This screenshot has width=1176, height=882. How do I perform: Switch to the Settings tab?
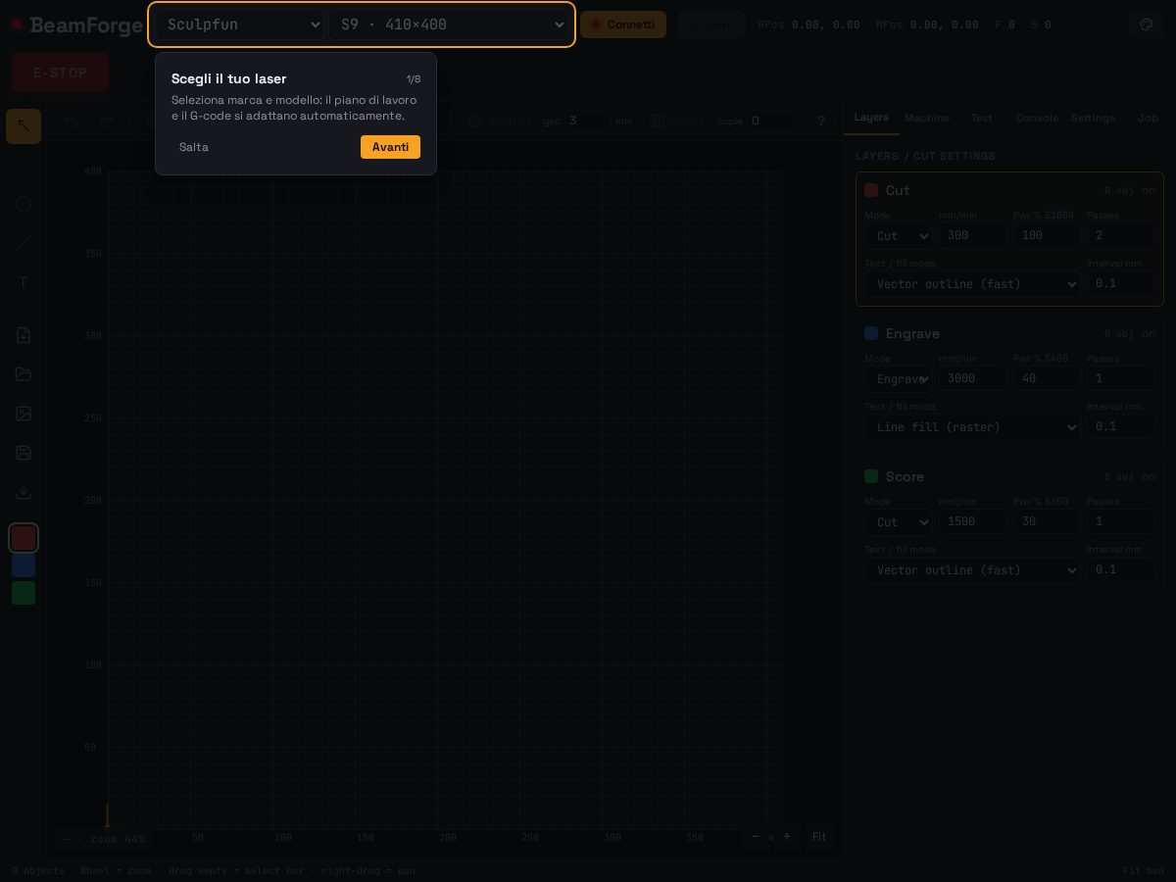1093,118
